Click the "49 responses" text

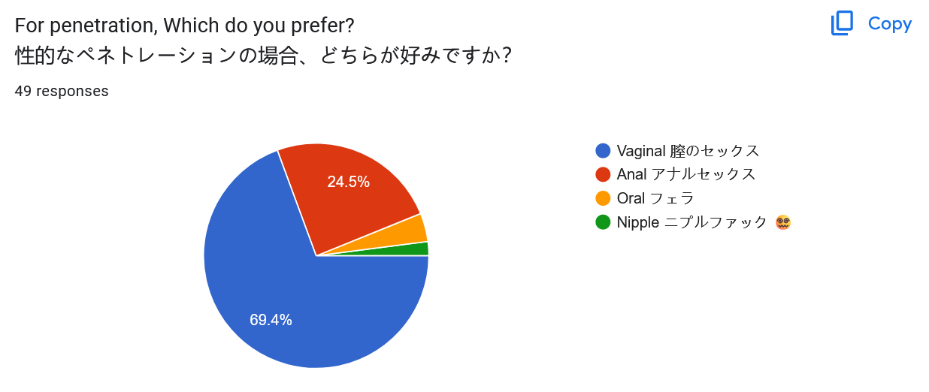(62, 92)
